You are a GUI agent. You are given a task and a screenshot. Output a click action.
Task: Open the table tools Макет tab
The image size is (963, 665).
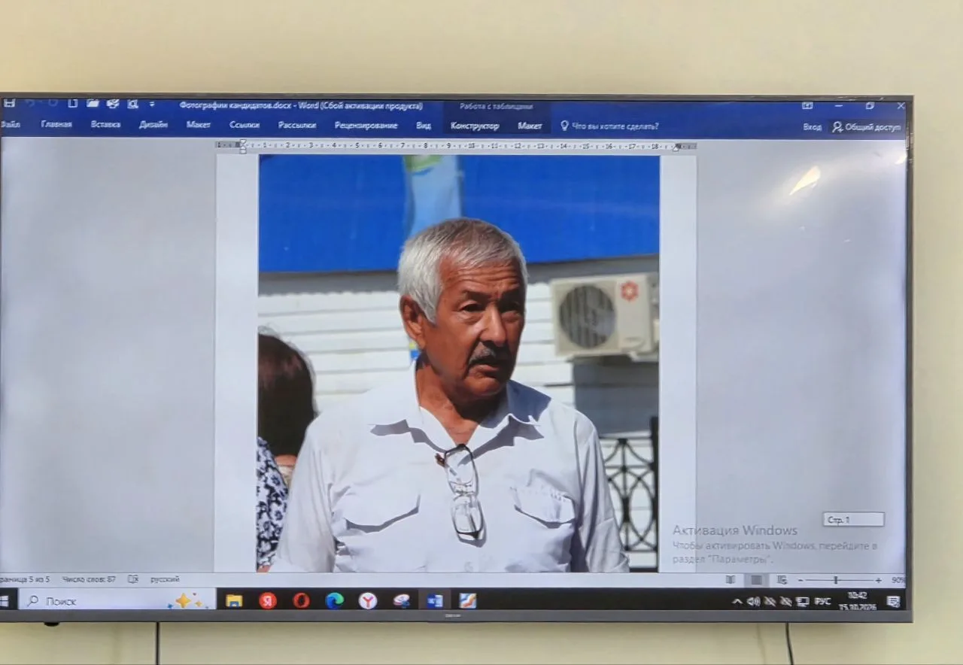click(530, 126)
